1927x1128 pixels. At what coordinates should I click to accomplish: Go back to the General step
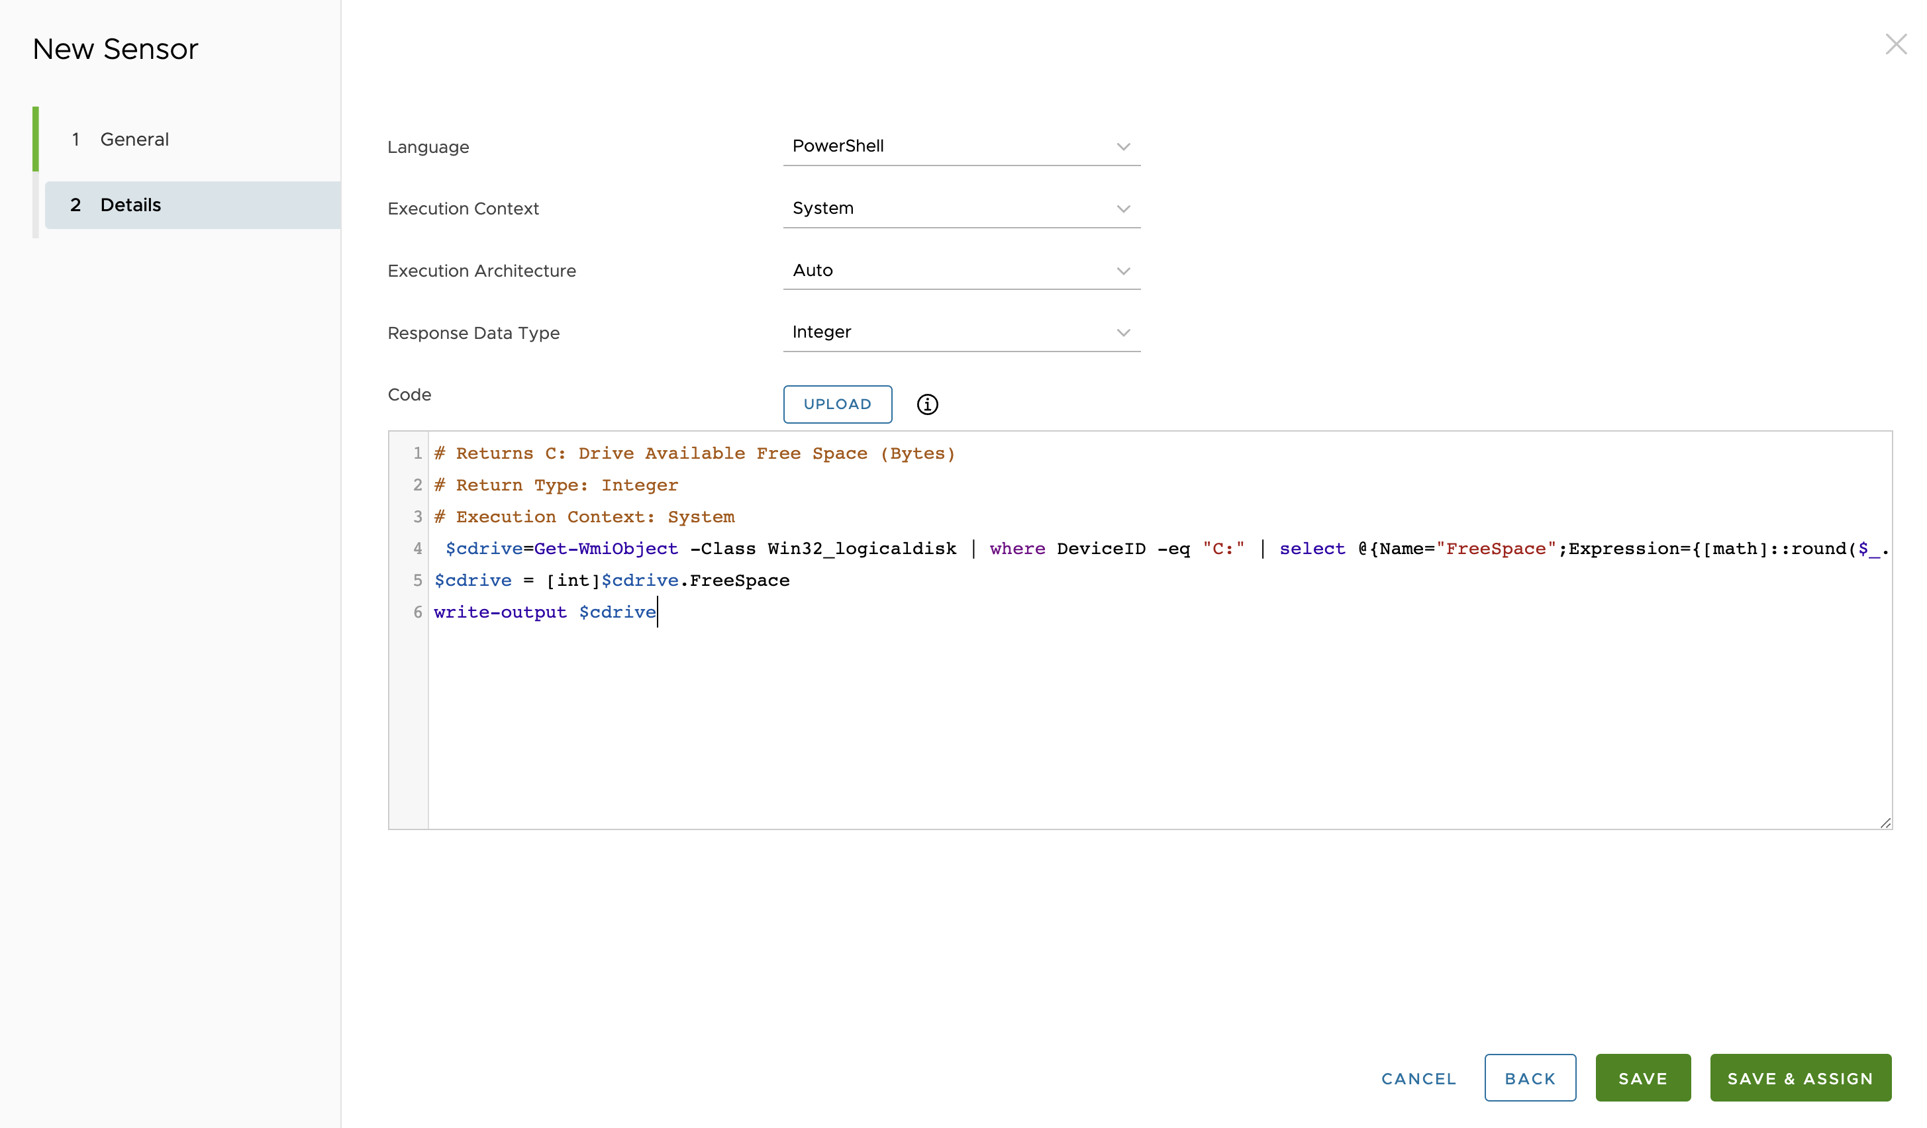click(x=134, y=139)
